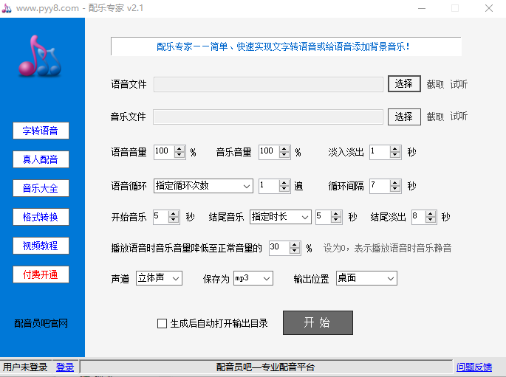Click the 循环间隔 value field
Screen dimensions: 506x377
(x=380, y=186)
